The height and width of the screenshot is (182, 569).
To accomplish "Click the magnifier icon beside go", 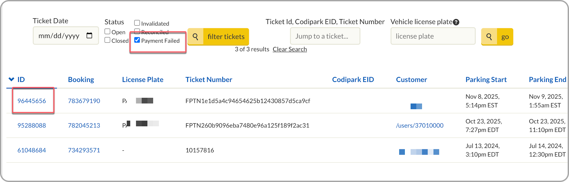I will 489,37.
